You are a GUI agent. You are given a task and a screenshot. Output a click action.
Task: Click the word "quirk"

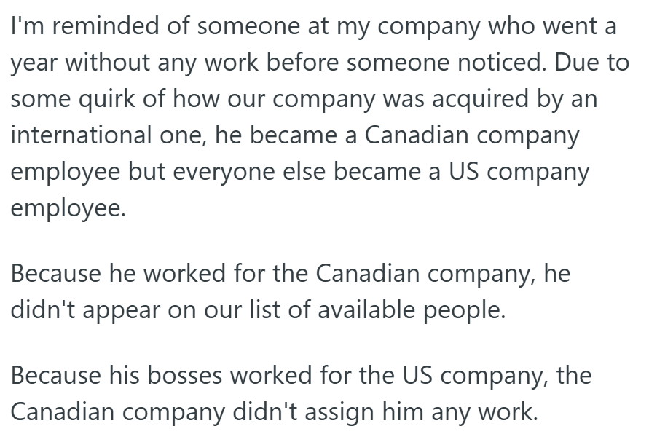101,99
